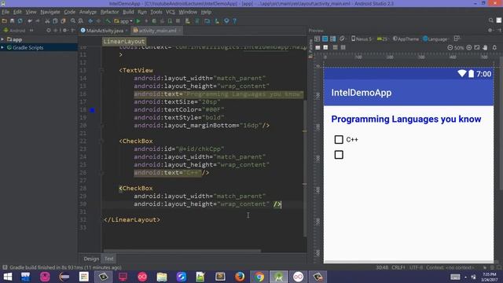This screenshot has width=503, height=283.
Task: Click the Cut scissors icon
Action: point(47,21)
